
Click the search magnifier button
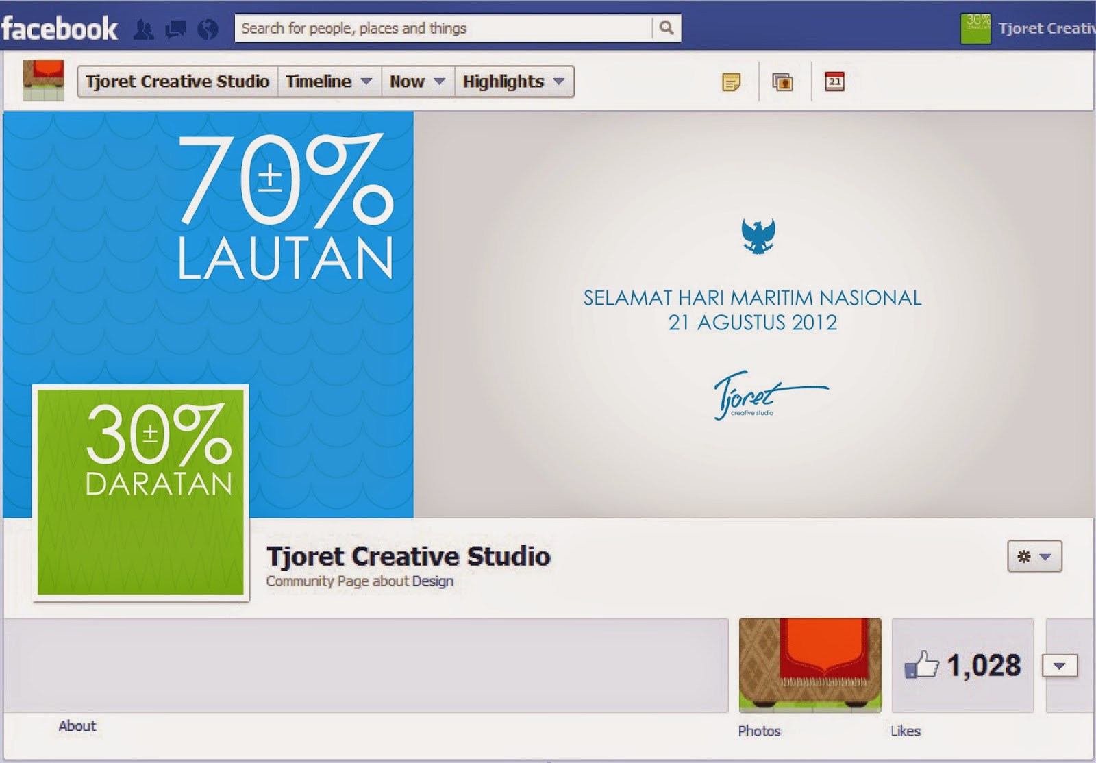tap(666, 28)
